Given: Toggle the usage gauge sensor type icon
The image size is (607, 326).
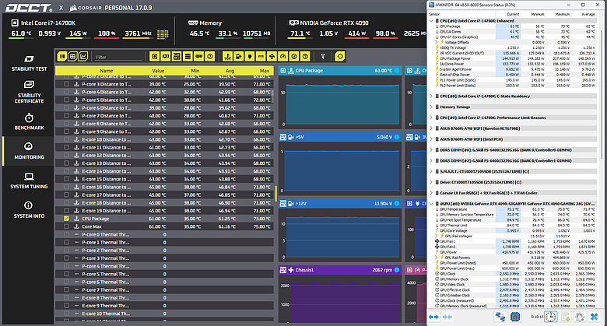Looking at the screenshot, I should (x=283, y=57).
